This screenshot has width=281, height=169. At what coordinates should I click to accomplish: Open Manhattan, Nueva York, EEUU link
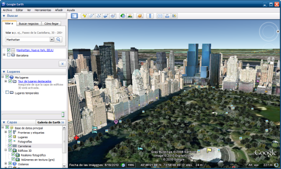click(35, 50)
